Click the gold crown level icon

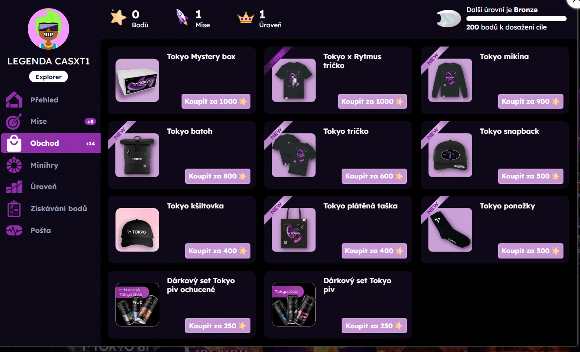(246, 18)
